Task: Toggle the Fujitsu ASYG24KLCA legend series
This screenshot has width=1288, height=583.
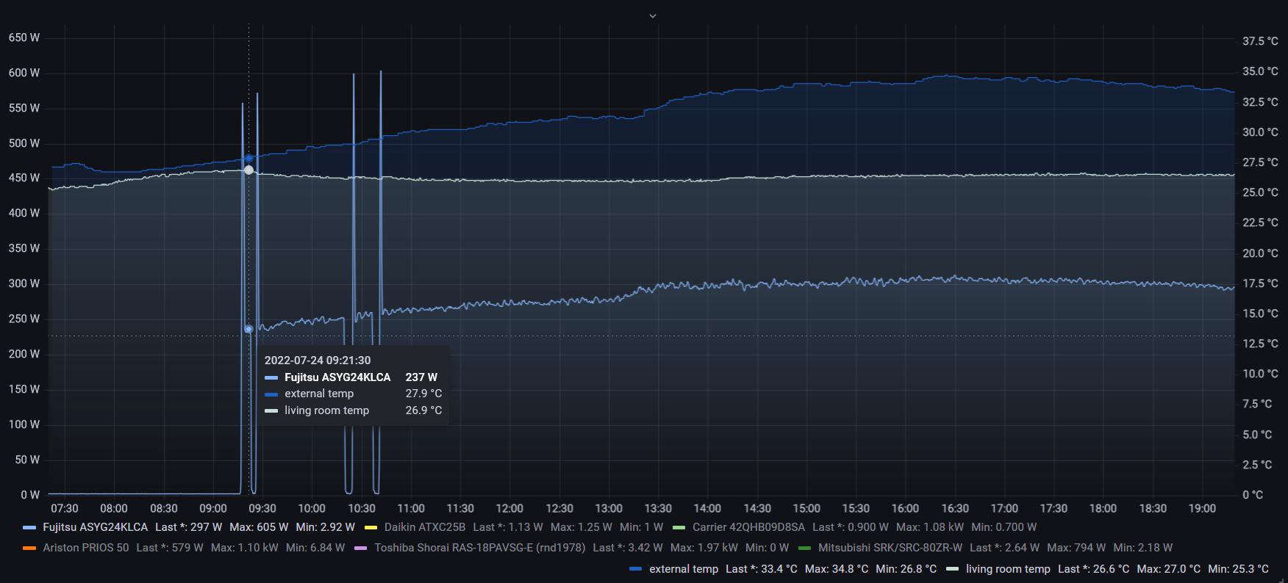Action: tap(96, 527)
